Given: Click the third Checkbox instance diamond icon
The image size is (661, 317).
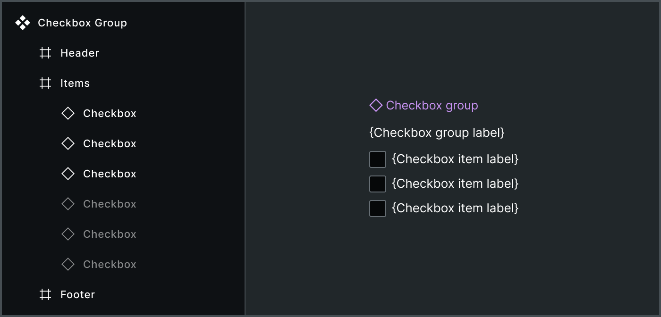Looking at the screenshot, I should coord(68,174).
